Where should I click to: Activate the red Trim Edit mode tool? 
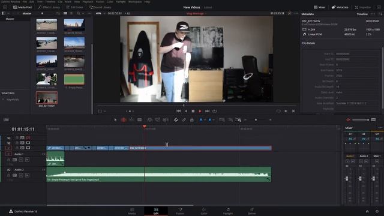tap(124, 120)
